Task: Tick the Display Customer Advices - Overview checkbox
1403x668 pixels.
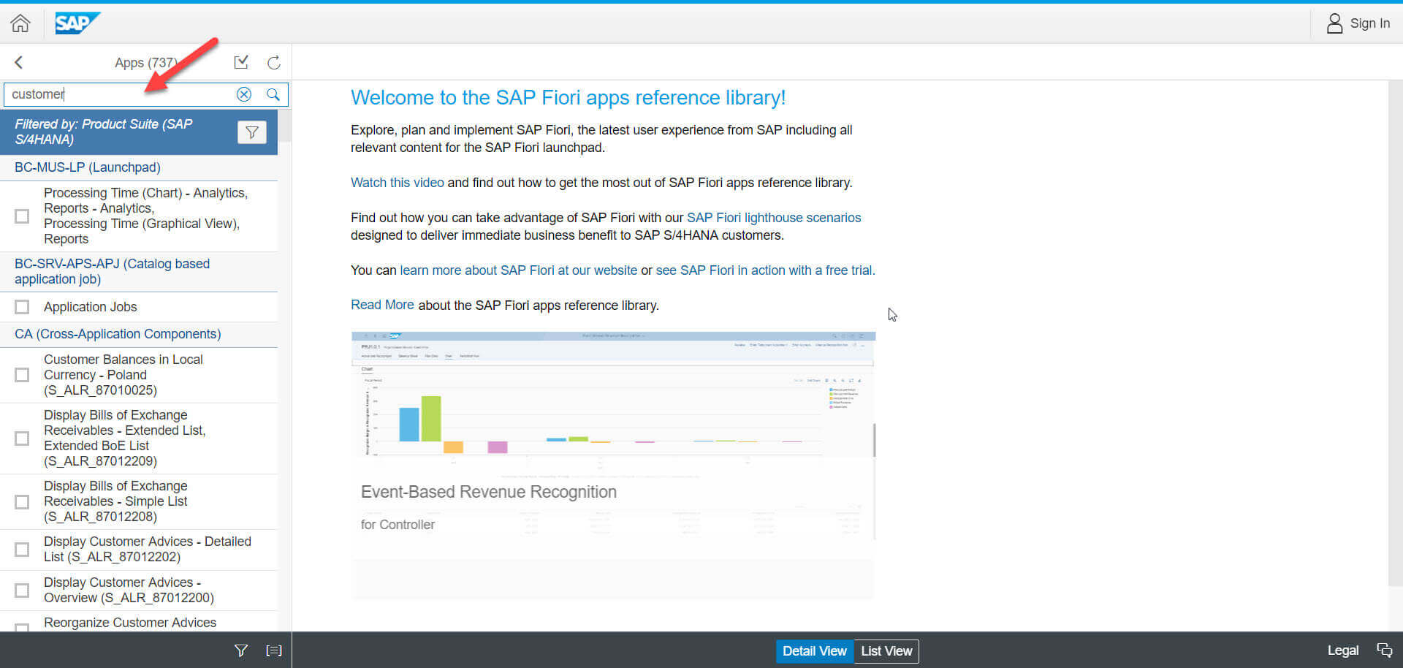Action: [22, 590]
